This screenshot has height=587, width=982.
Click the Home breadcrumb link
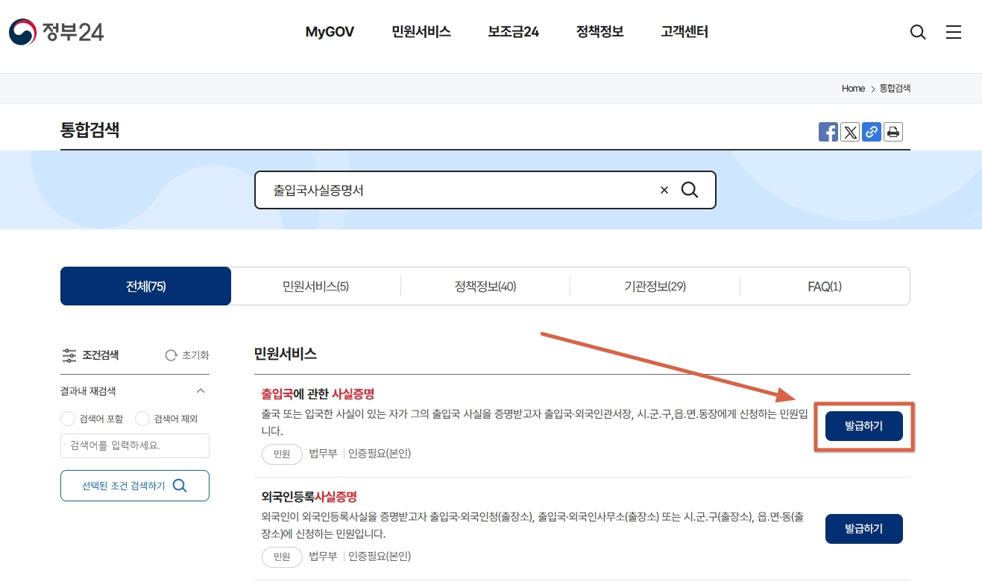click(x=853, y=88)
